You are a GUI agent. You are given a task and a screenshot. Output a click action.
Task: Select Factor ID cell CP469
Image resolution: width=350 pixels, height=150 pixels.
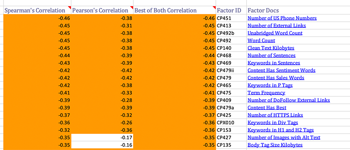coord(231,63)
